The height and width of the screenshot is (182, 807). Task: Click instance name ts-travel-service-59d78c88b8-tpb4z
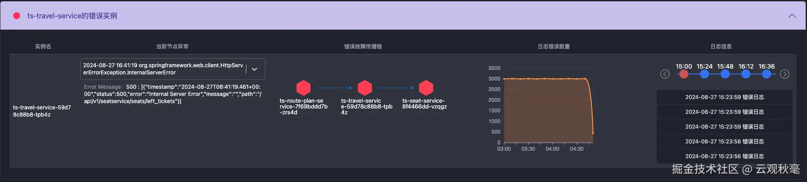42,111
